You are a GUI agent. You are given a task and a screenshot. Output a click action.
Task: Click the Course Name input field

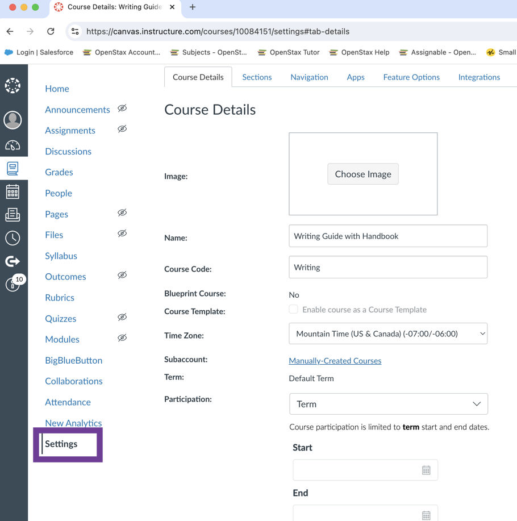(388, 236)
